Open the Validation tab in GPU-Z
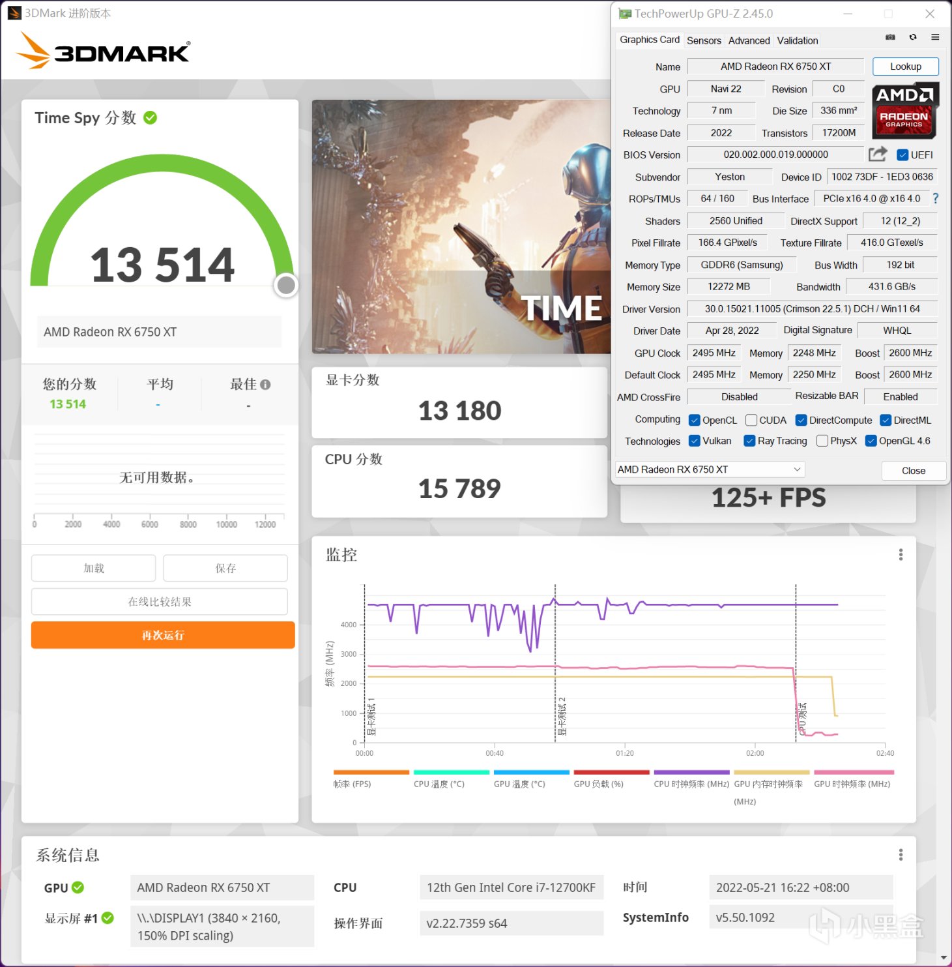This screenshot has height=967, width=952. (x=798, y=40)
